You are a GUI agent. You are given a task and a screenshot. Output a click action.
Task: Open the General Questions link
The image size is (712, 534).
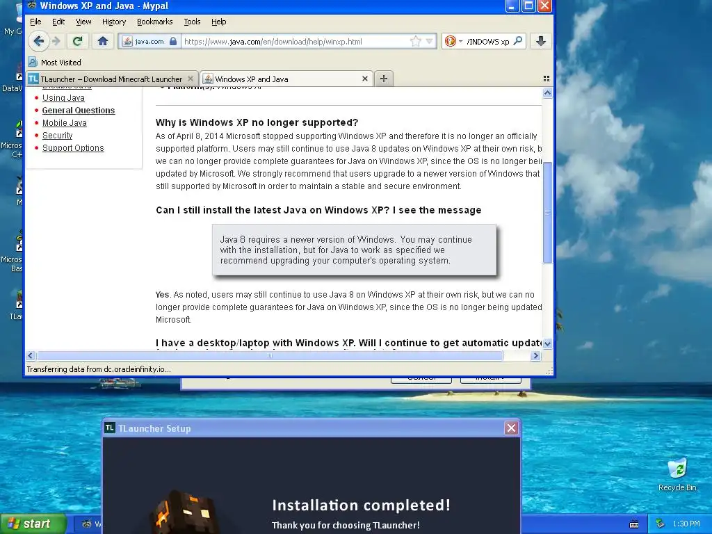[x=79, y=111]
